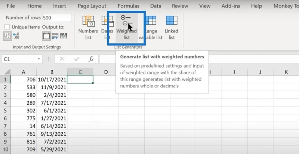Click the Cancel entry X icon
The height and width of the screenshot is (154, 299).
tap(62, 59)
